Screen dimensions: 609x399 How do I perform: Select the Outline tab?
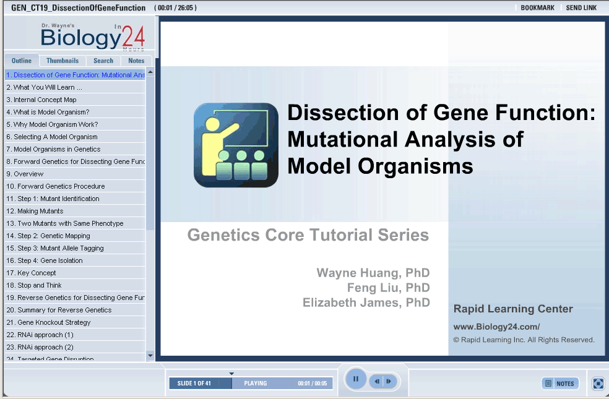click(x=22, y=61)
